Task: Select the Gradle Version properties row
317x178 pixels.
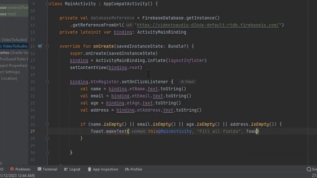Action: [x=14, y=52]
